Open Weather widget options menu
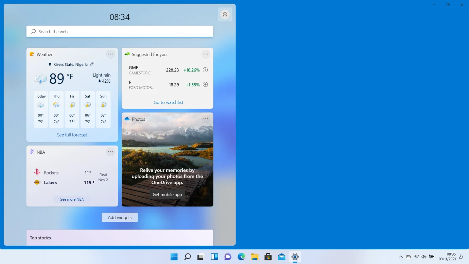469x264 pixels. point(110,54)
